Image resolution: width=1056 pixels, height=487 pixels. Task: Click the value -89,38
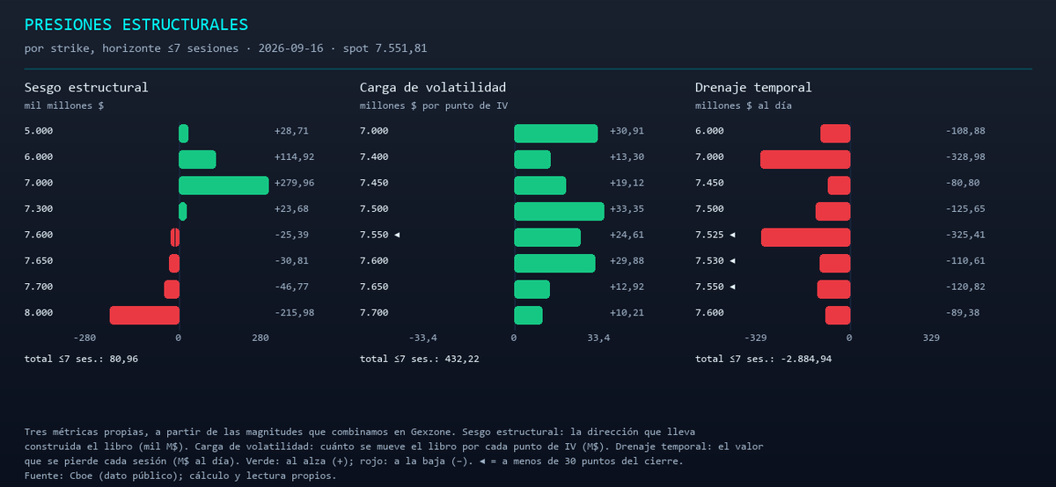click(963, 313)
